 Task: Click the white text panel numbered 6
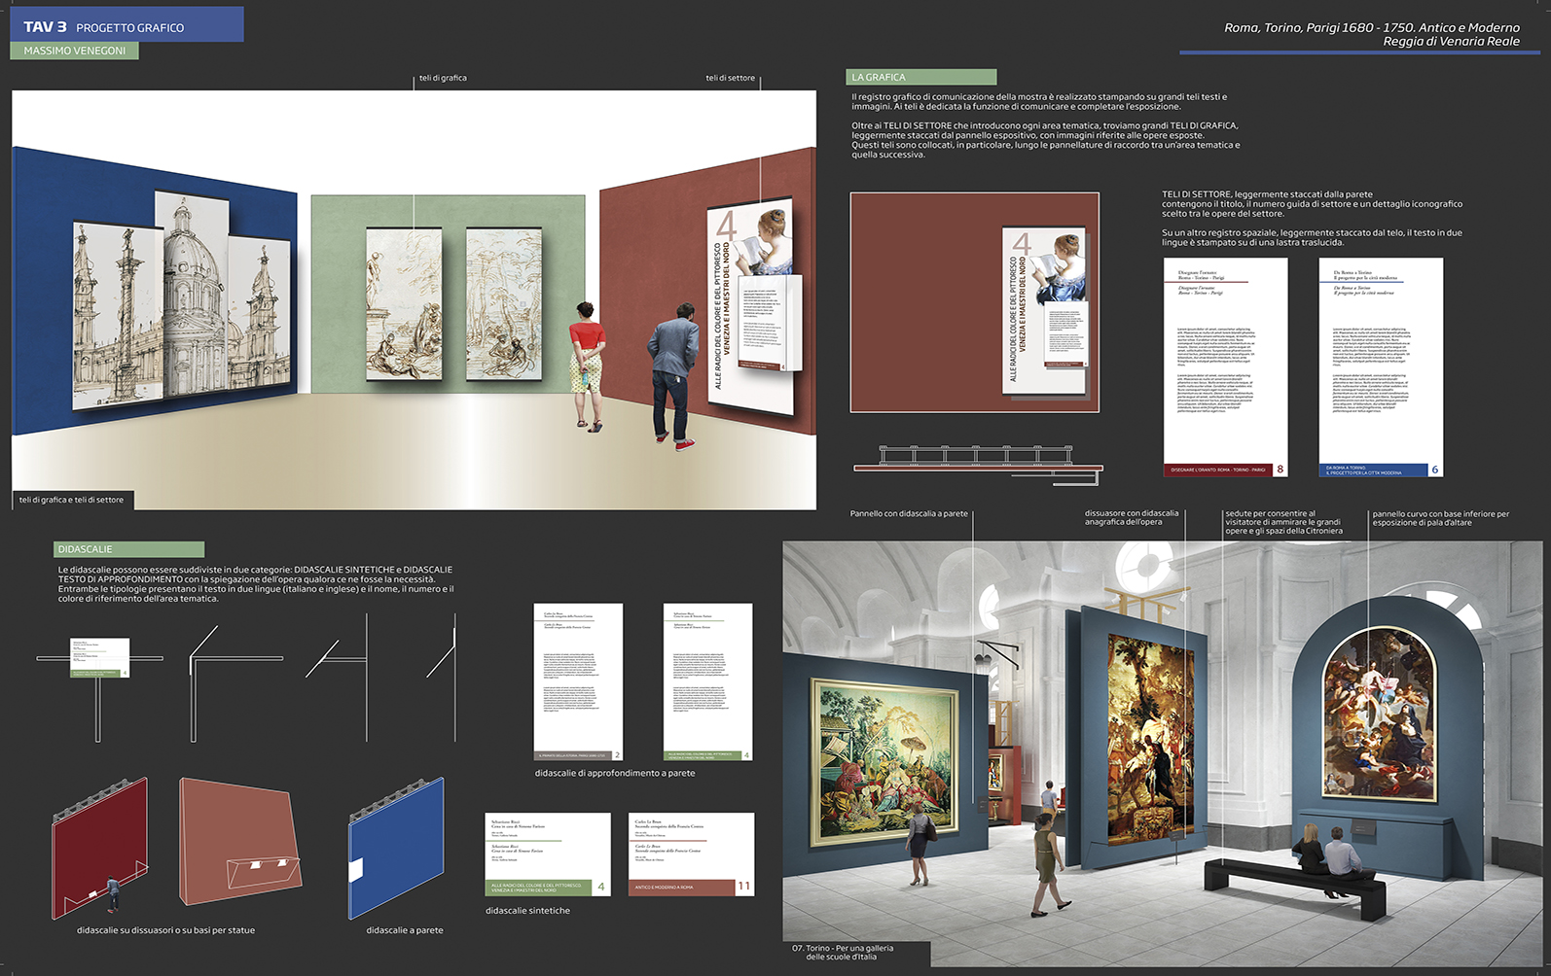1381,366
